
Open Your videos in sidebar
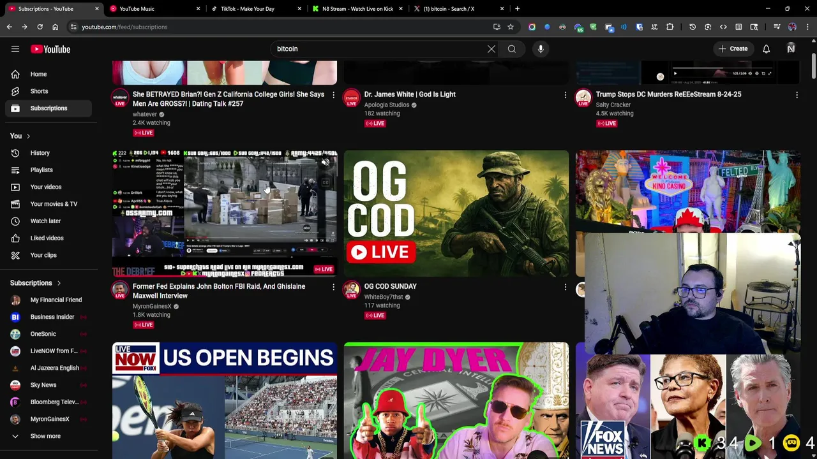point(49,187)
